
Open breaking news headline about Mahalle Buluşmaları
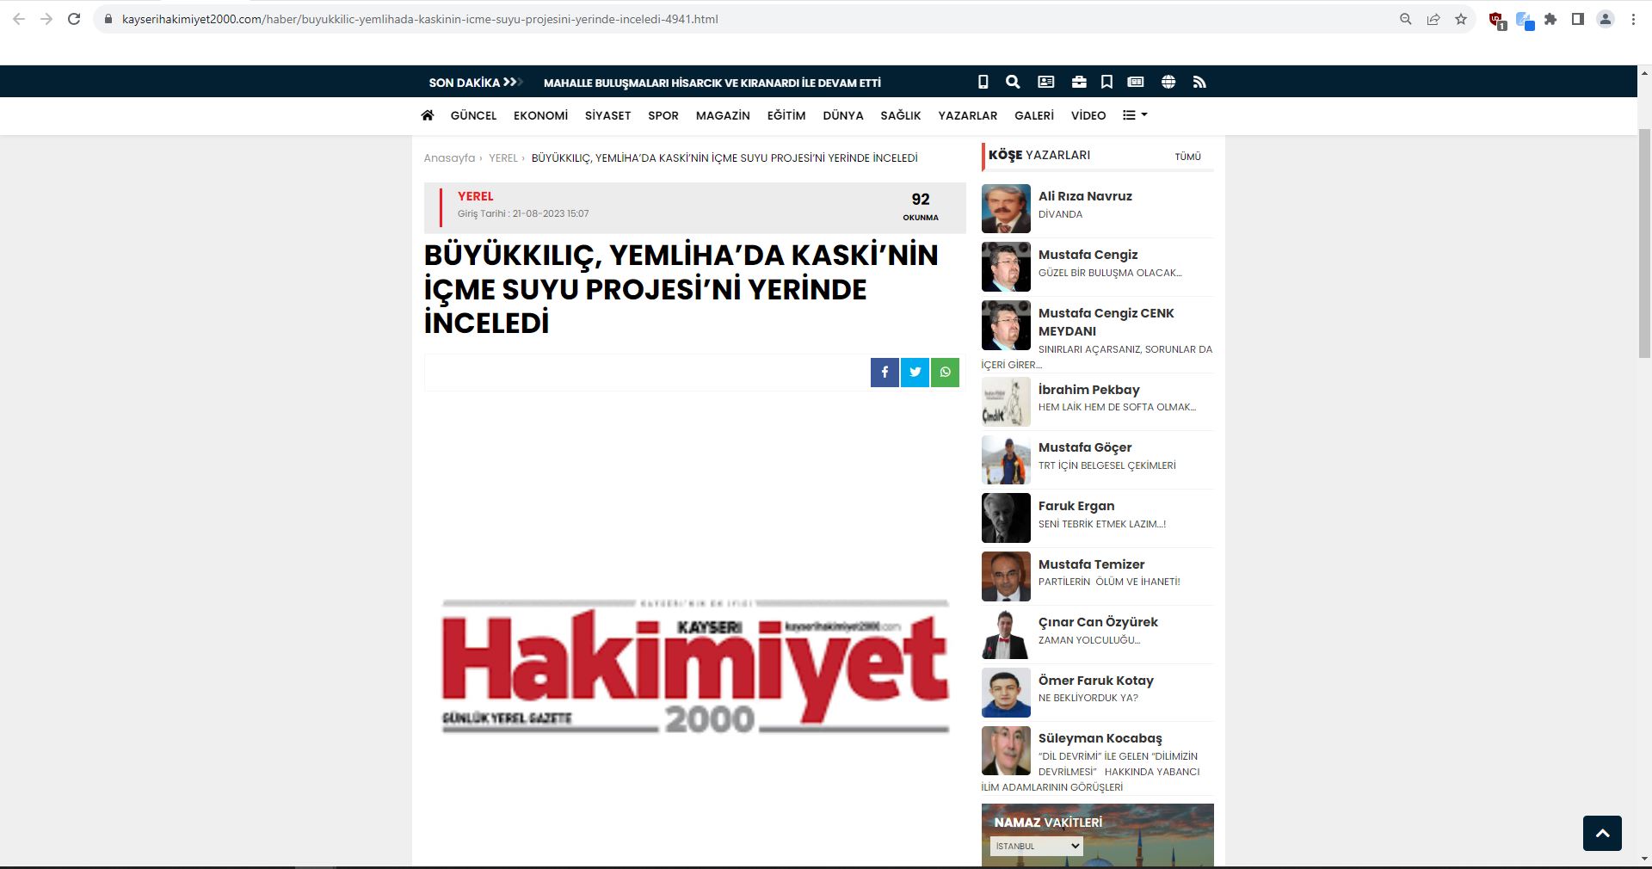click(712, 83)
